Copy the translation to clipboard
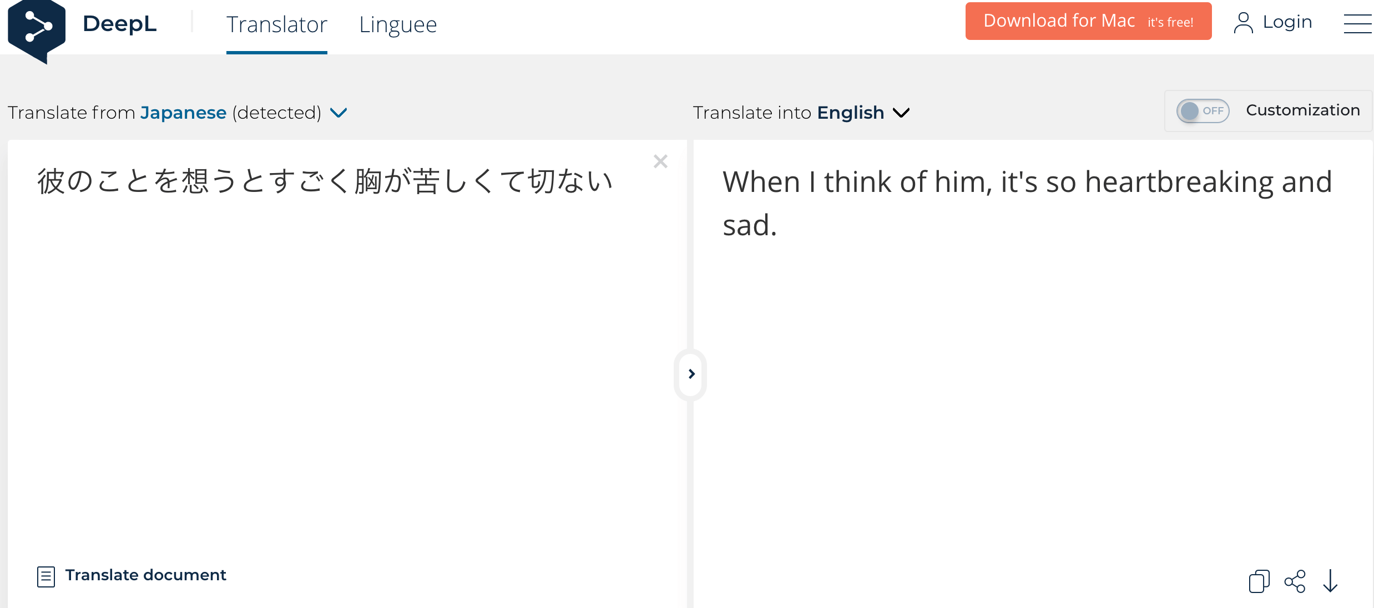The image size is (1374, 608). coord(1259,581)
